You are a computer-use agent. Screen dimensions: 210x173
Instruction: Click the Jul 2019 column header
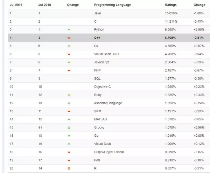(x=16, y=5)
